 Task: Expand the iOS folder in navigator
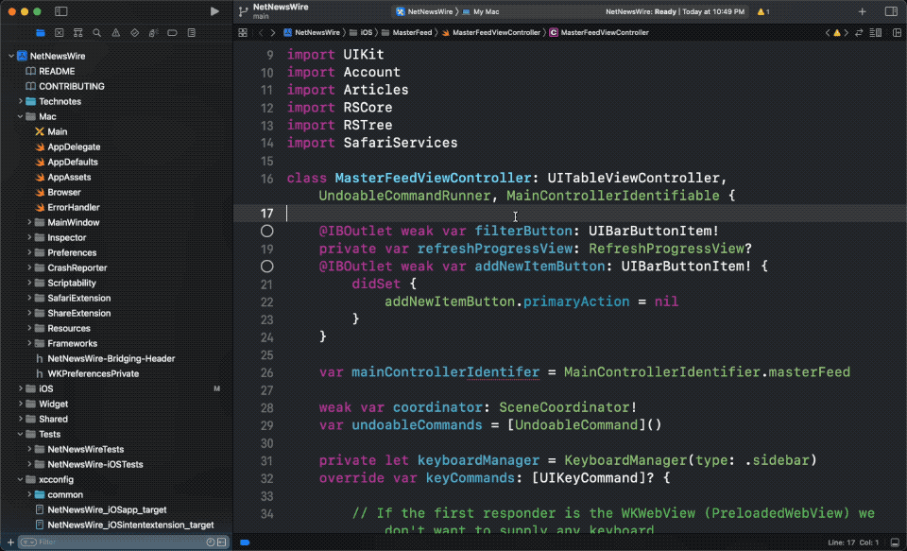tap(20, 388)
